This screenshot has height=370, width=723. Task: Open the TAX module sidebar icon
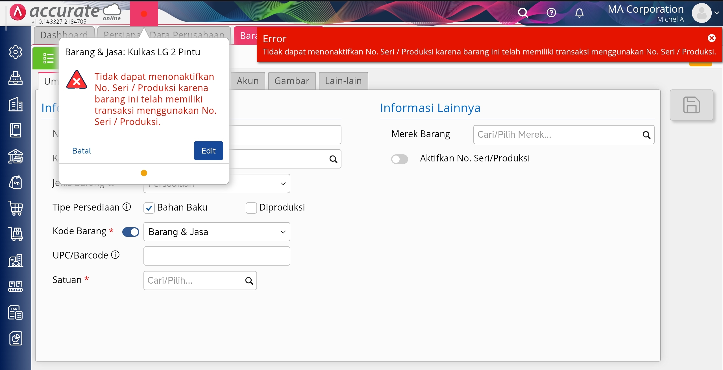pos(16,313)
